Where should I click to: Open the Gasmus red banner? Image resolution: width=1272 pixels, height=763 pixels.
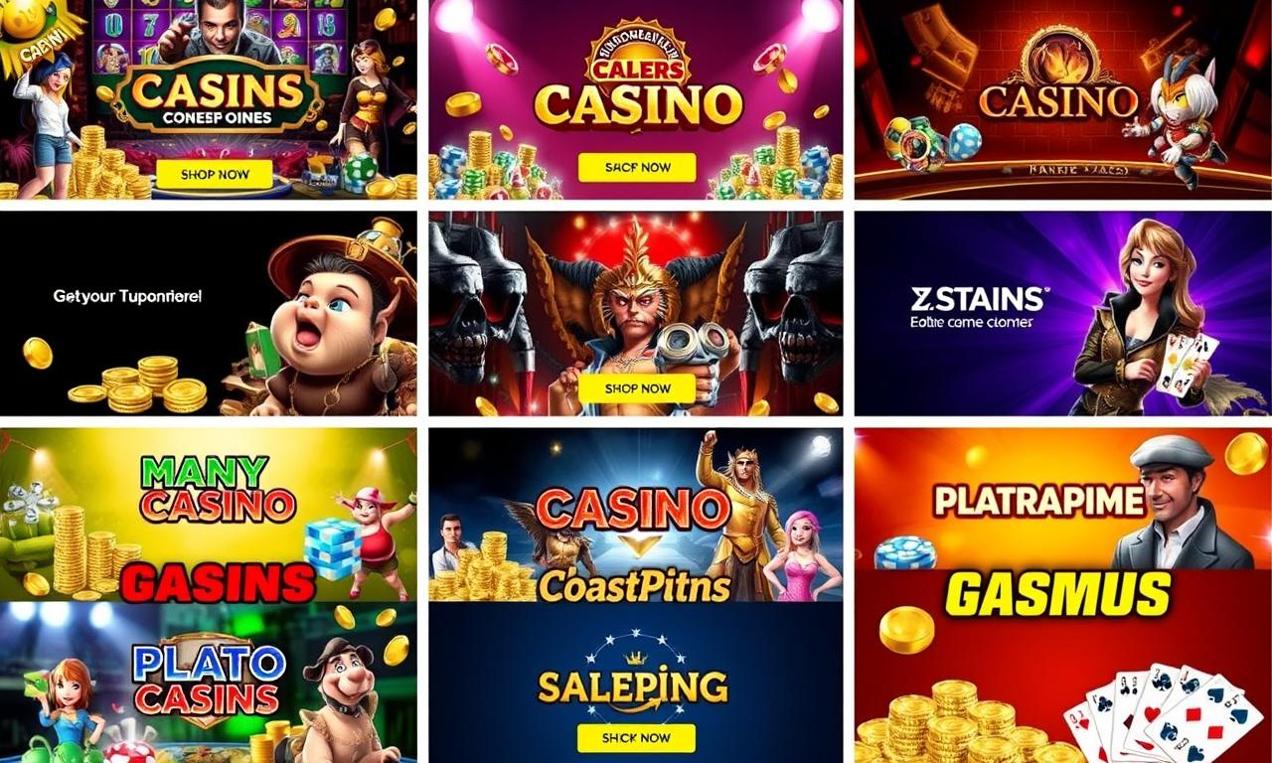click(x=1063, y=667)
